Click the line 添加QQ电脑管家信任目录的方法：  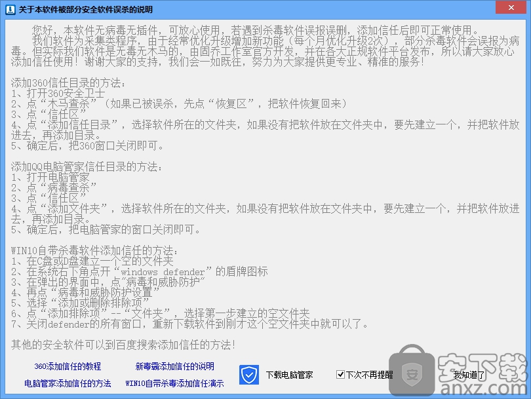pos(87,166)
